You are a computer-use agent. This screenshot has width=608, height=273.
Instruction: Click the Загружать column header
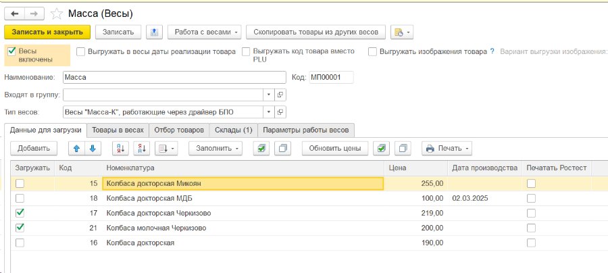pyautogui.click(x=32, y=168)
